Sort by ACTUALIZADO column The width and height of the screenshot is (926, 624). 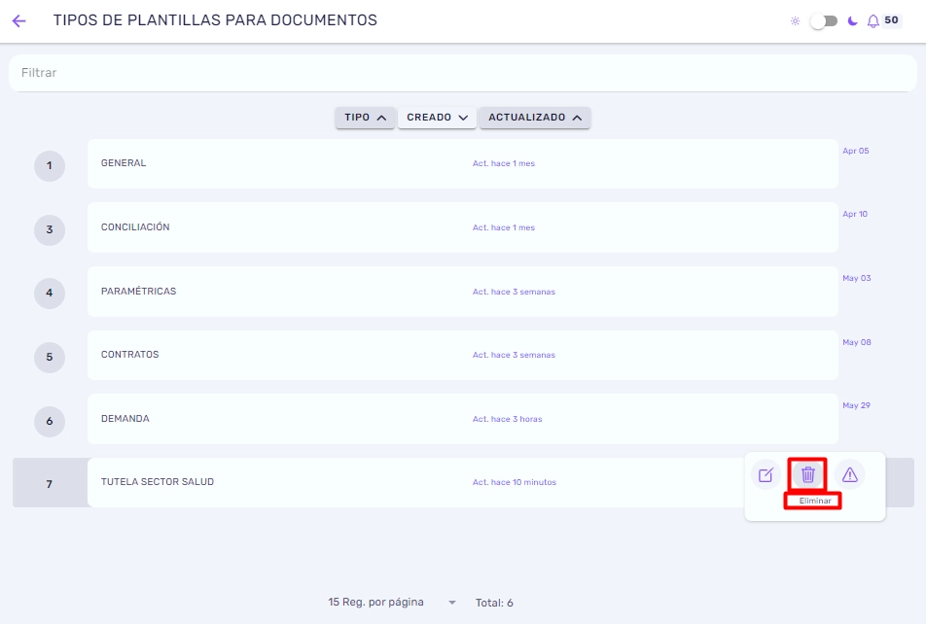[535, 118]
